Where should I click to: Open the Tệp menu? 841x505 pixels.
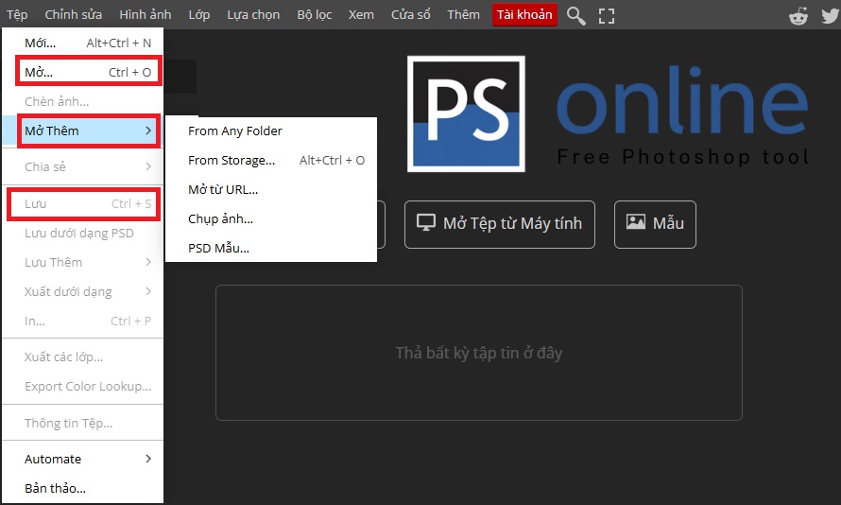tap(17, 14)
